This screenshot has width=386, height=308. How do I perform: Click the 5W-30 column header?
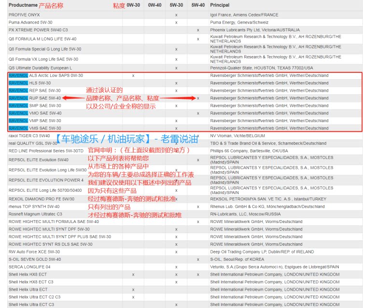point(176,5)
